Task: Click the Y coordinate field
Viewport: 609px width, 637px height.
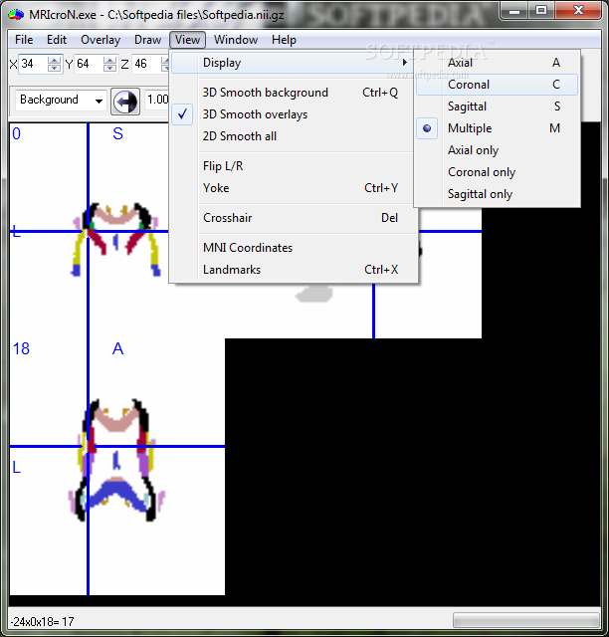Action: tap(89, 64)
